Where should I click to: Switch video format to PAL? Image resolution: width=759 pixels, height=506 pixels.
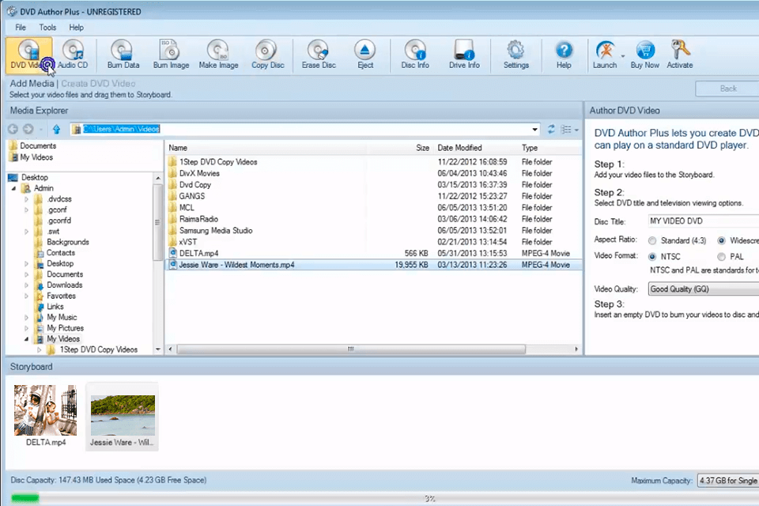click(720, 256)
